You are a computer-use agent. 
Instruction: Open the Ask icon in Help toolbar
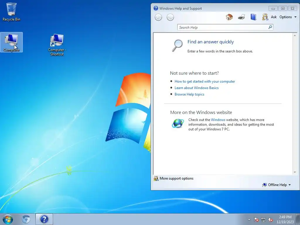coord(265,17)
